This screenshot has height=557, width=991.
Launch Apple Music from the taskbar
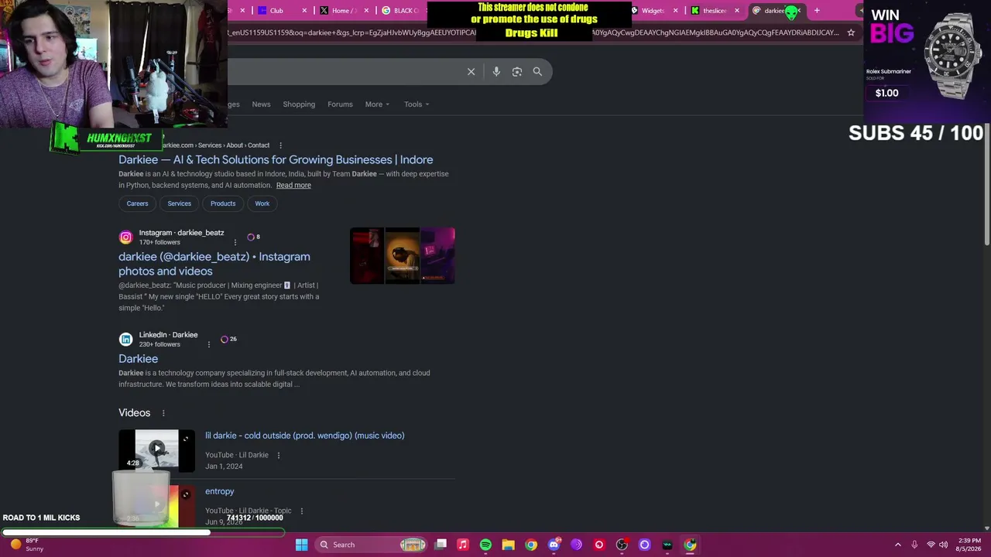coord(463,545)
